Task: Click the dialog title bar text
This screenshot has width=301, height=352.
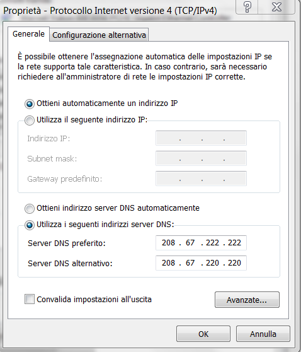Action: (110, 11)
